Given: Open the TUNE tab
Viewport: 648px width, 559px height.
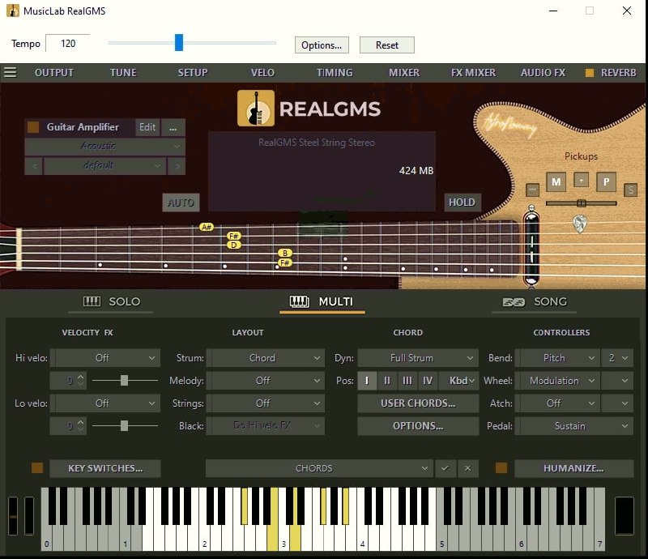Looking at the screenshot, I should (123, 73).
